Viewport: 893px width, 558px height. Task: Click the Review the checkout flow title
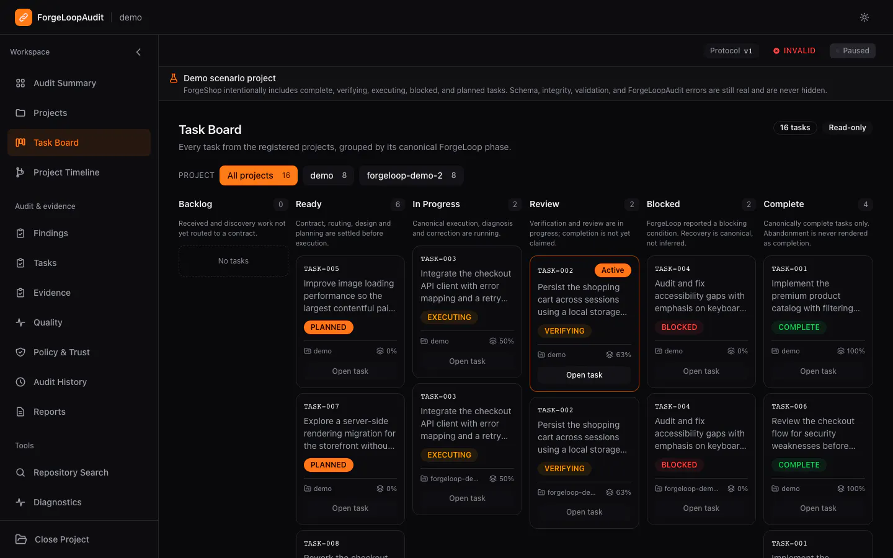point(814,433)
